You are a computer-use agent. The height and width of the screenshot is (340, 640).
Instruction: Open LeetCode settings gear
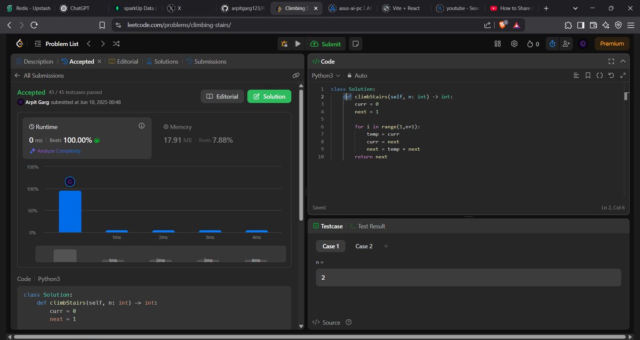click(514, 44)
